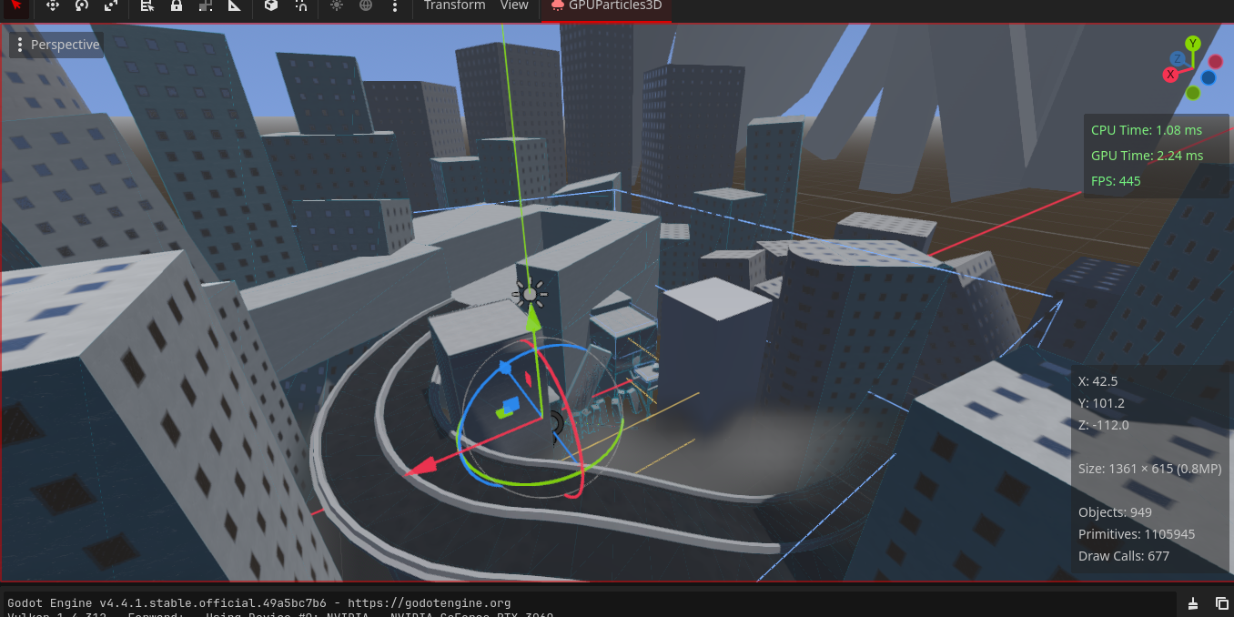The width and height of the screenshot is (1234, 617).
Task: Switch to Scale mode tool
Action: 111,5
